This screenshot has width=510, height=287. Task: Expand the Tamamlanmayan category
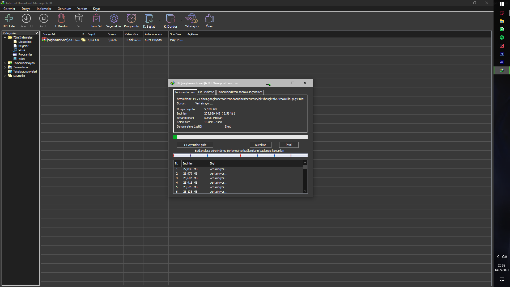coord(5,63)
